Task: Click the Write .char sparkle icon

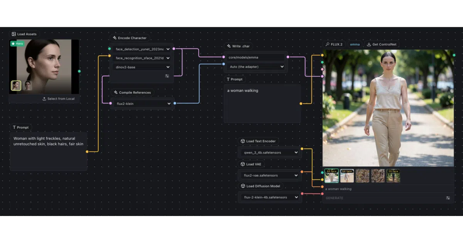Action: 229,46
